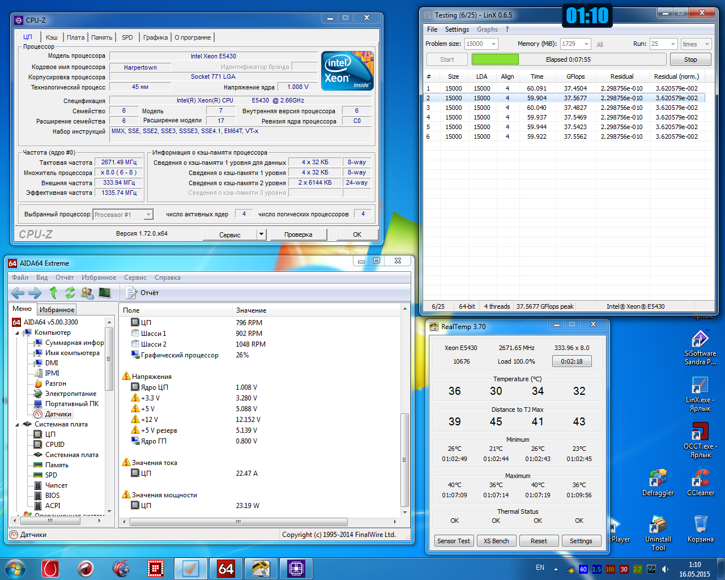Screen dimensions: 725x580
Task: Select the Портативный ПК laptop icon in AIDA64's tree
Action: pyautogui.click(x=39, y=404)
